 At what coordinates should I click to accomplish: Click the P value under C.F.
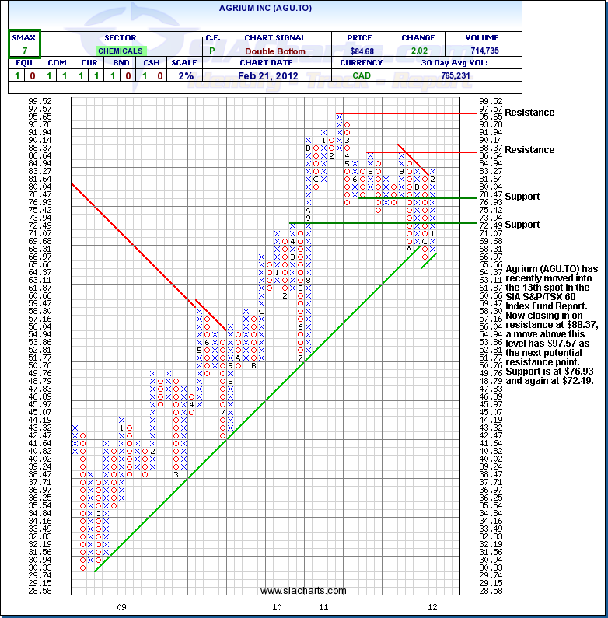pos(212,51)
